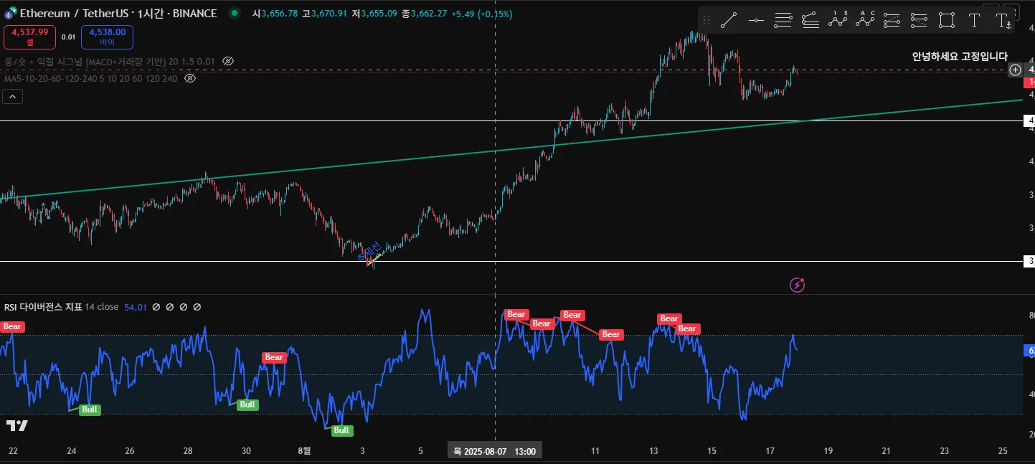Click the RSI 다이버전스 지표 indicator name
Viewport: 1035px width, 464px height.
43,307
